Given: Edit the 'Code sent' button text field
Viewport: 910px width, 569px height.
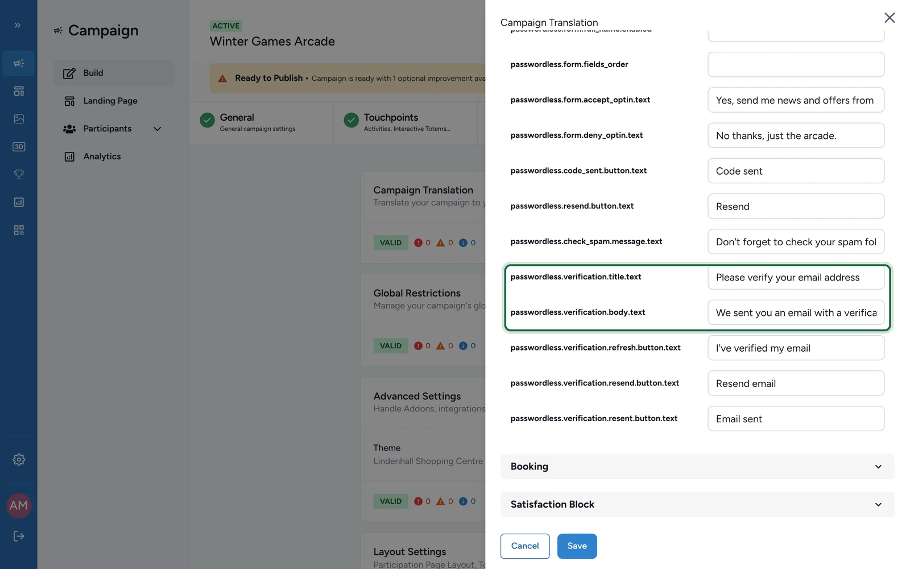Looking at the screenshot, I should (x=796, y=171).
